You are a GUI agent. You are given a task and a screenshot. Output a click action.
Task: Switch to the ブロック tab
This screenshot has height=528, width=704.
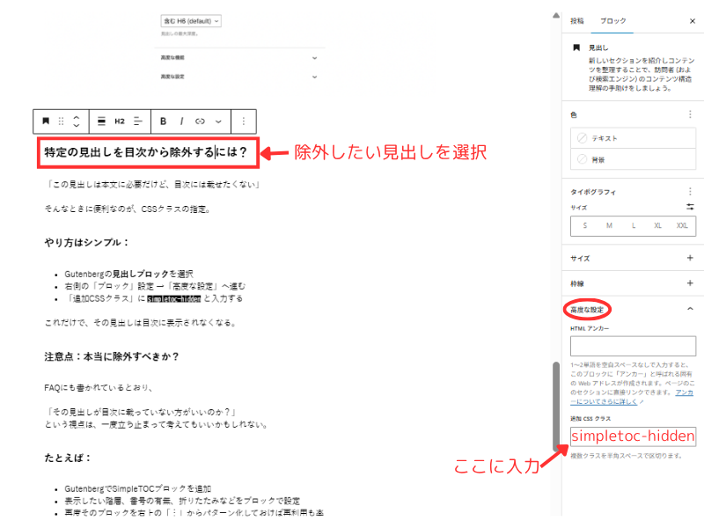(612, 20)
